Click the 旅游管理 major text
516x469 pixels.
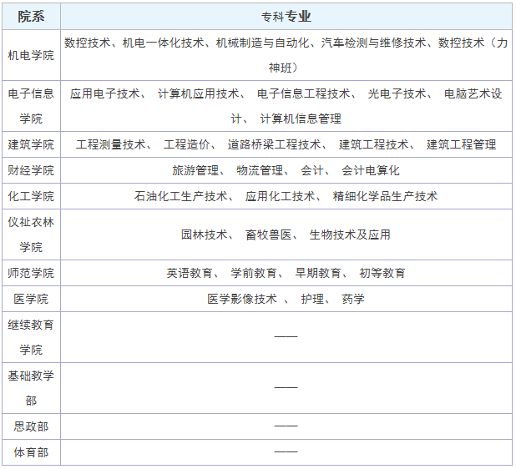pos(195,170)
